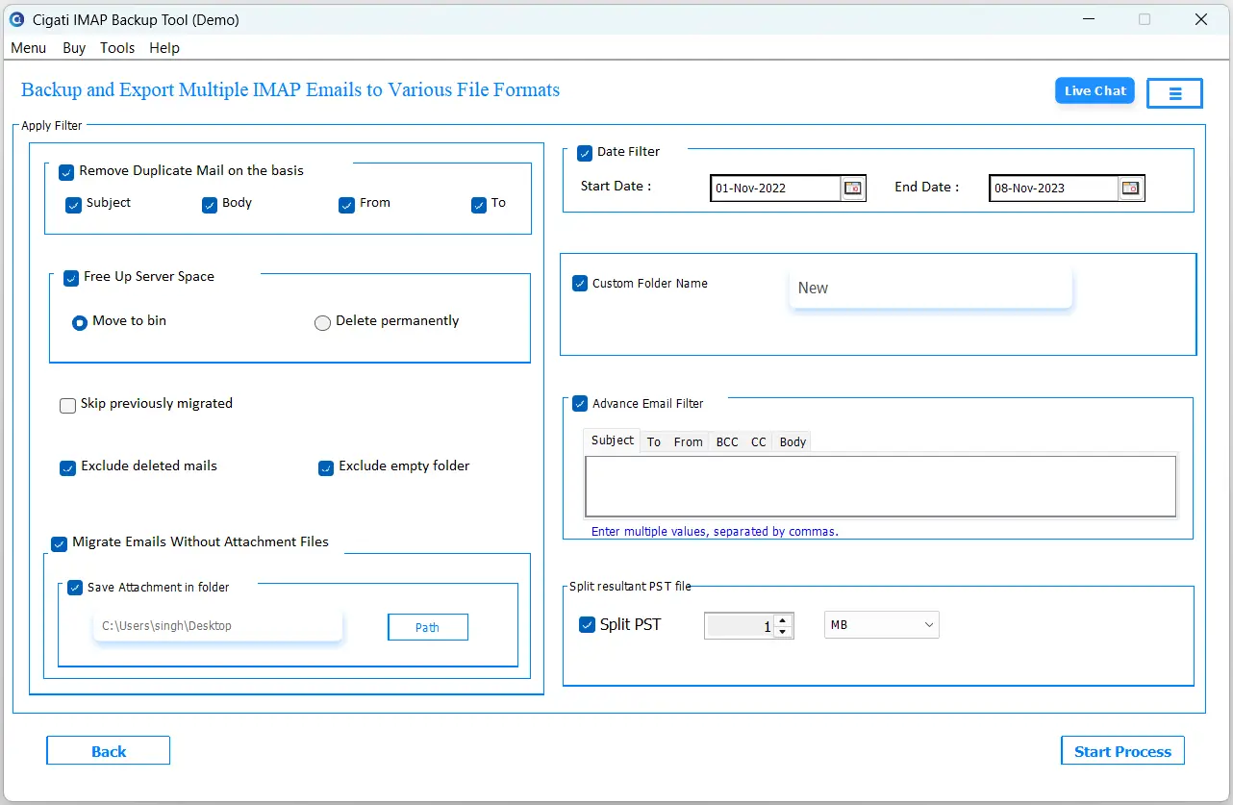This screenshot has height=805, width=1233.
Task: Uncheck the To duplicate criterion
Action: (479, 205)
